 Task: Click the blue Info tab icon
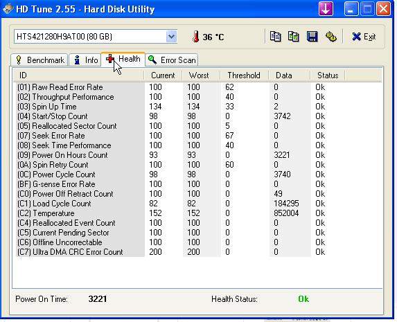(77, 60)
